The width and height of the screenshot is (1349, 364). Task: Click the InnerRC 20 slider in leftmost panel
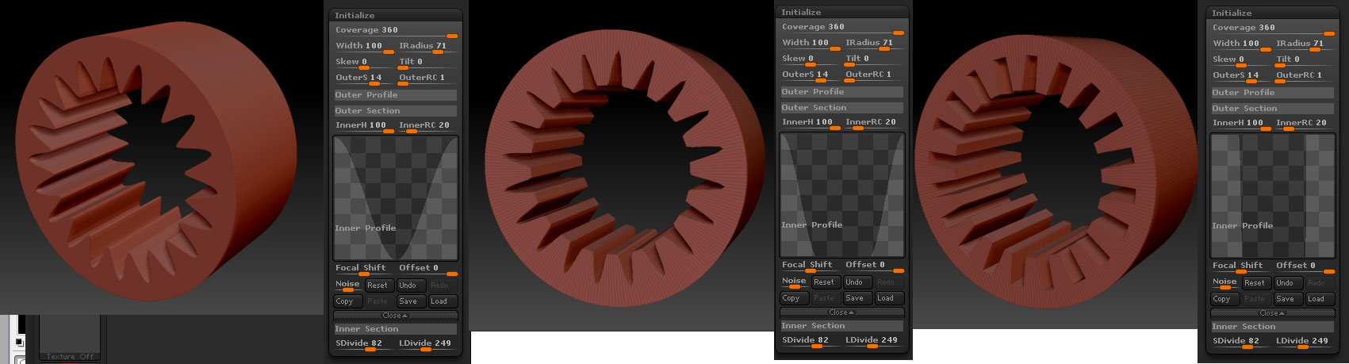coord(427,125)
